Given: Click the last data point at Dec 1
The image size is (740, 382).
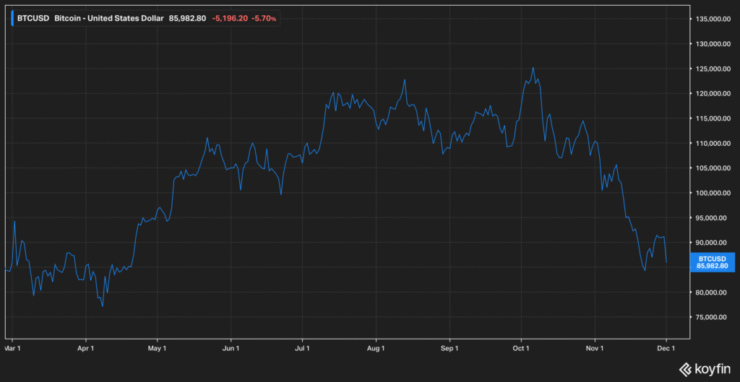Looking at the screenshot, I should (x=666, y=262).
